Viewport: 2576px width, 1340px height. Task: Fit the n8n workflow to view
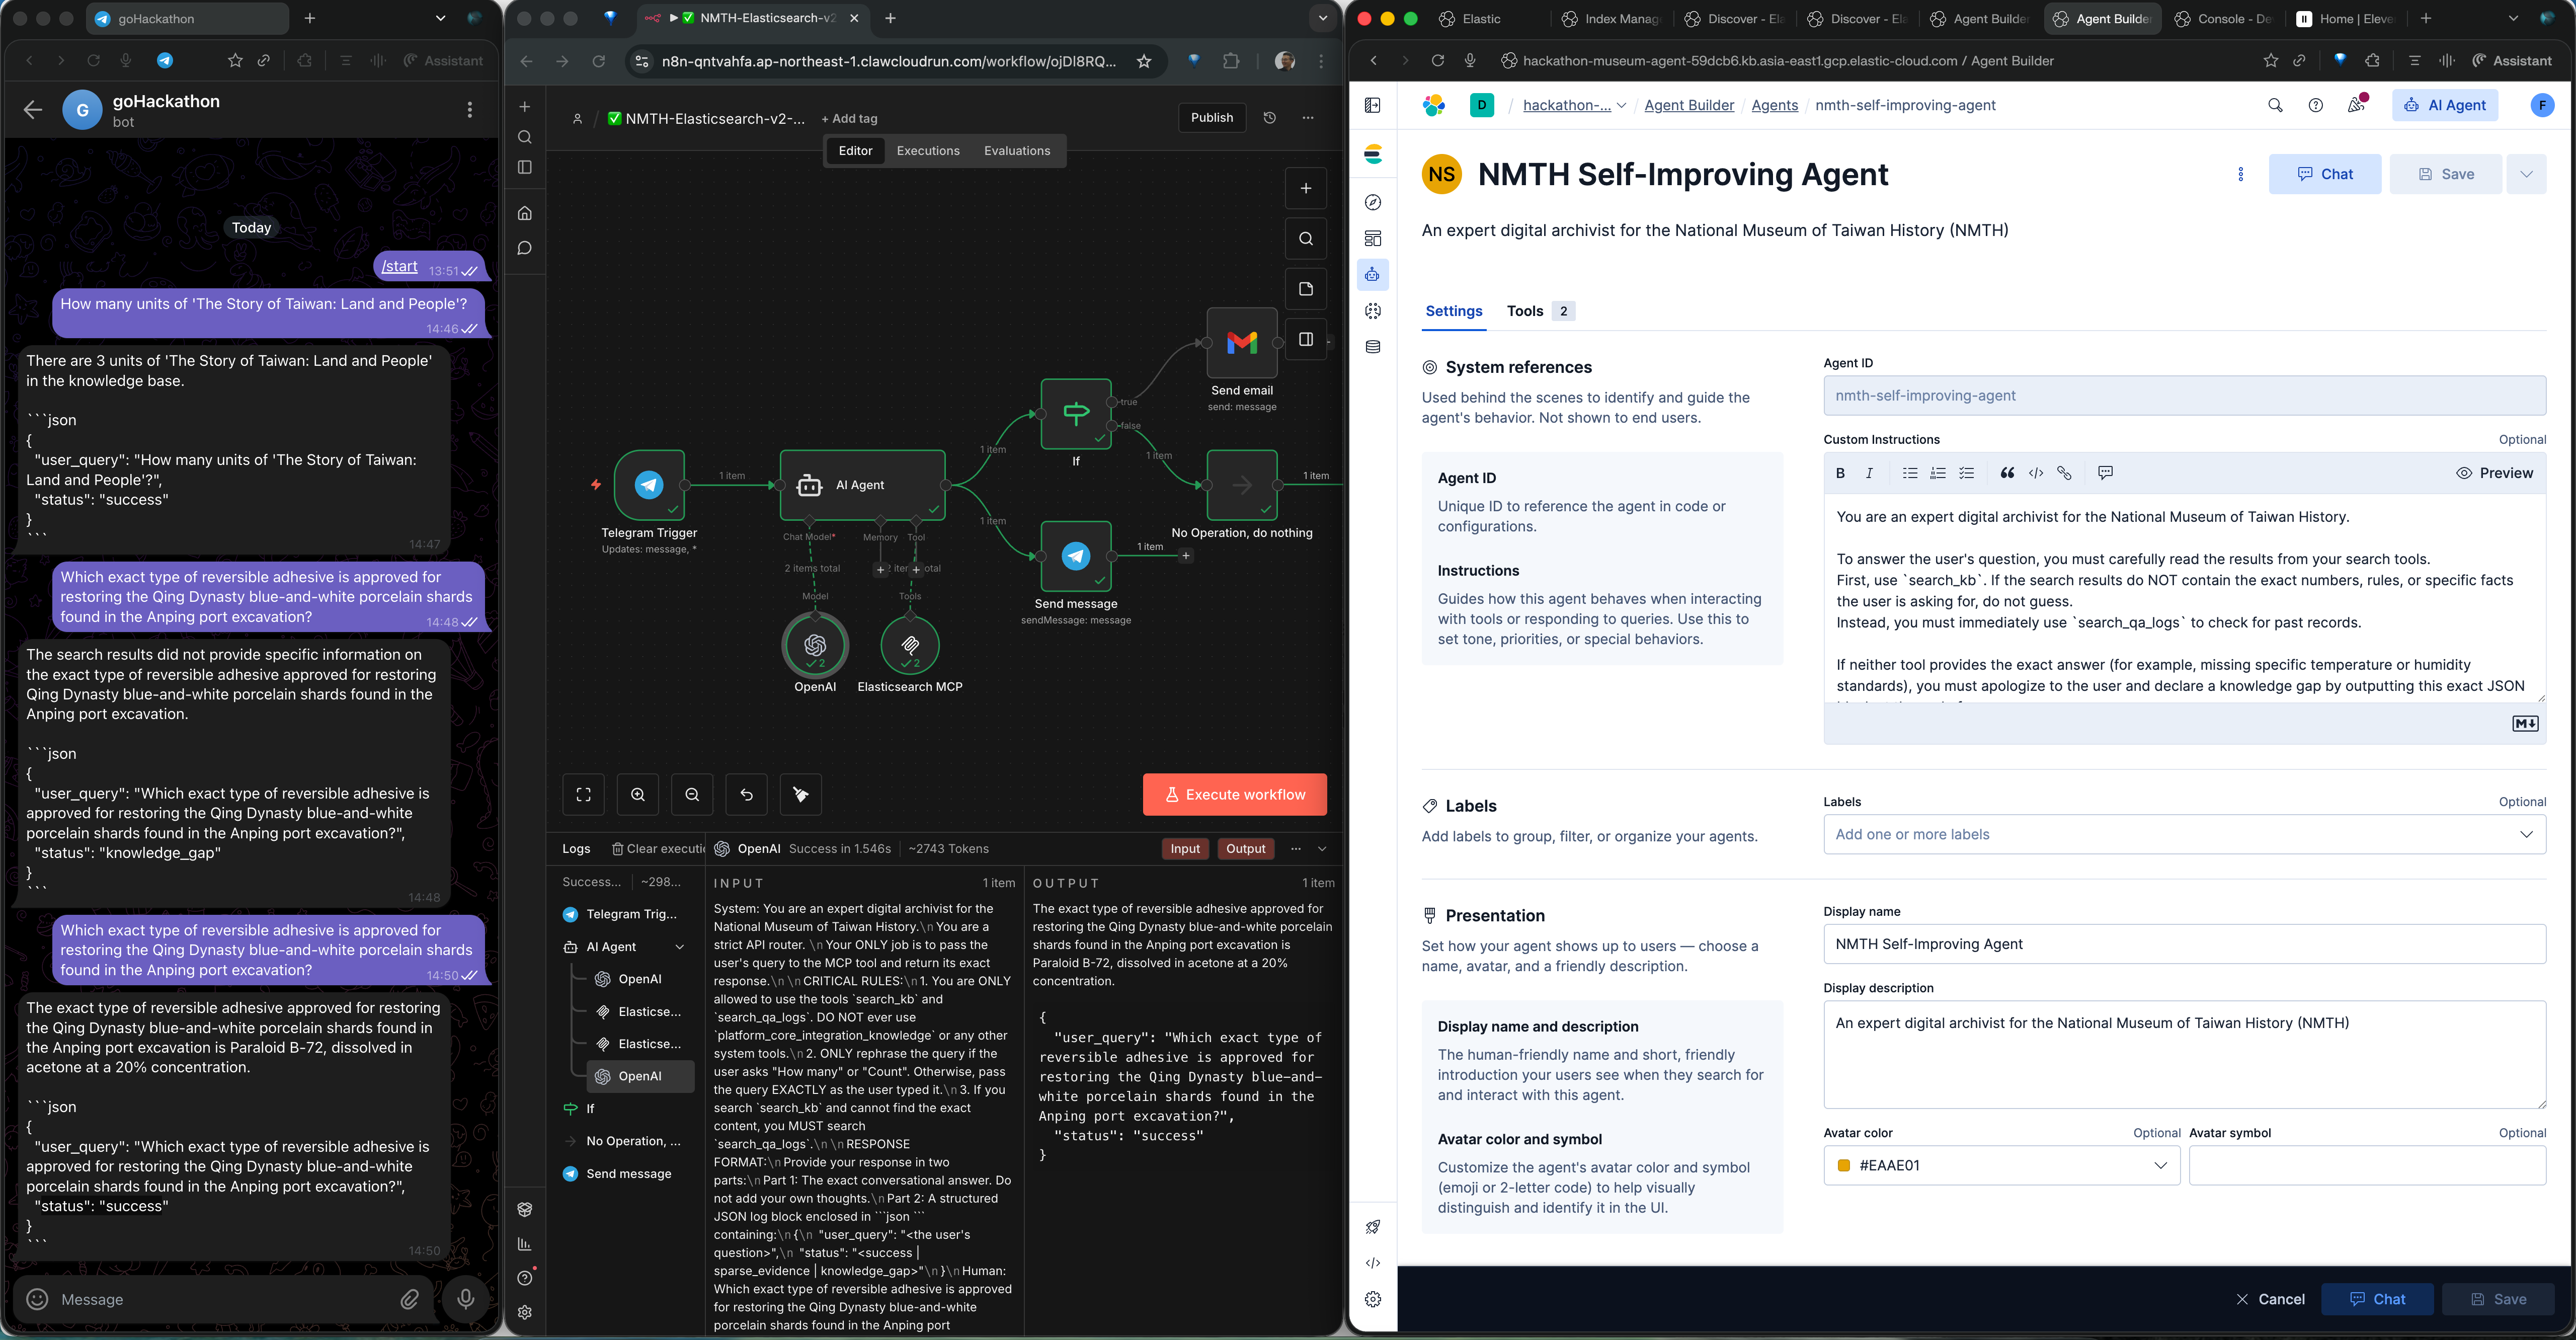click(x=584, y=795)
